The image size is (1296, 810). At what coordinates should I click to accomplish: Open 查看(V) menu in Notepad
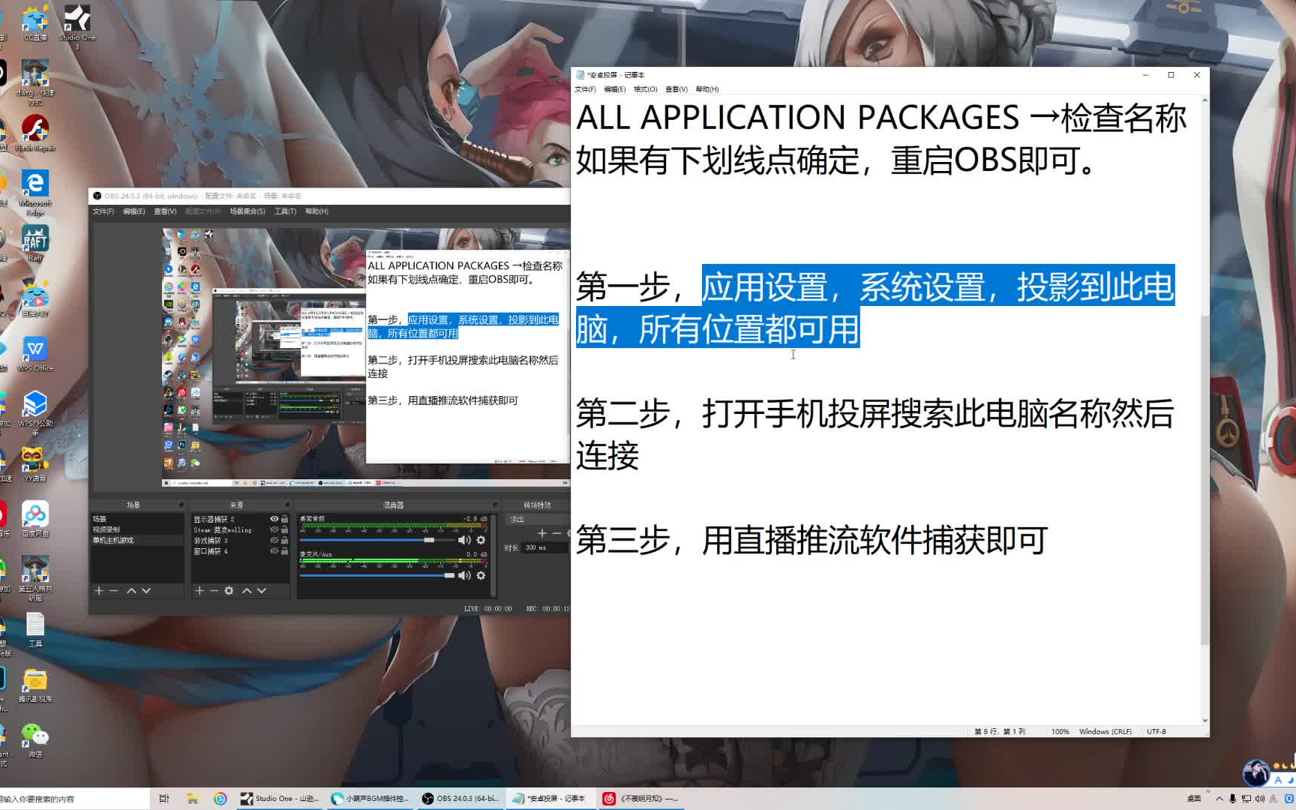tap(676, 89)
